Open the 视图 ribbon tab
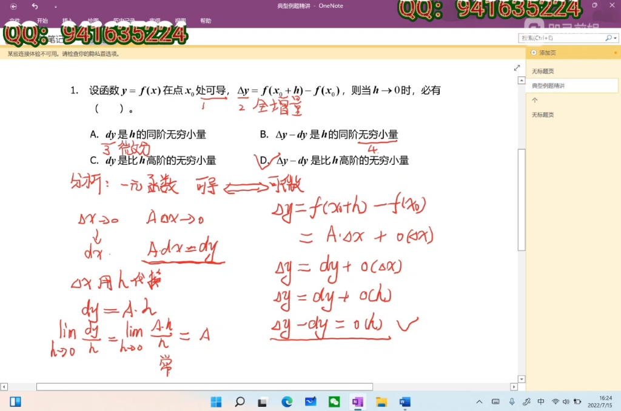Viewport: 621px width, 411px height. click(x=180, y=20)
